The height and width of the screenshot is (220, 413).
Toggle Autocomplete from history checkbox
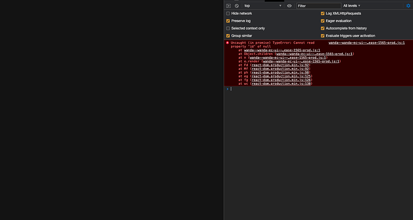(323, 28)
